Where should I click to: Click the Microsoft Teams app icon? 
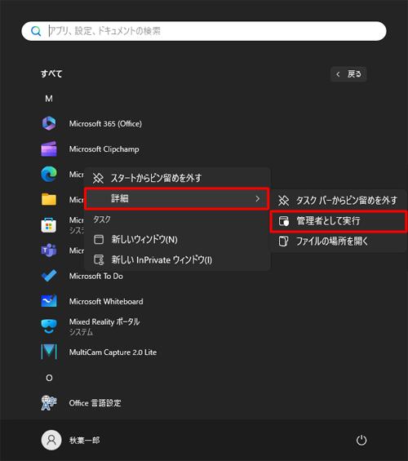pyautogui.click(x=49, y=250)
